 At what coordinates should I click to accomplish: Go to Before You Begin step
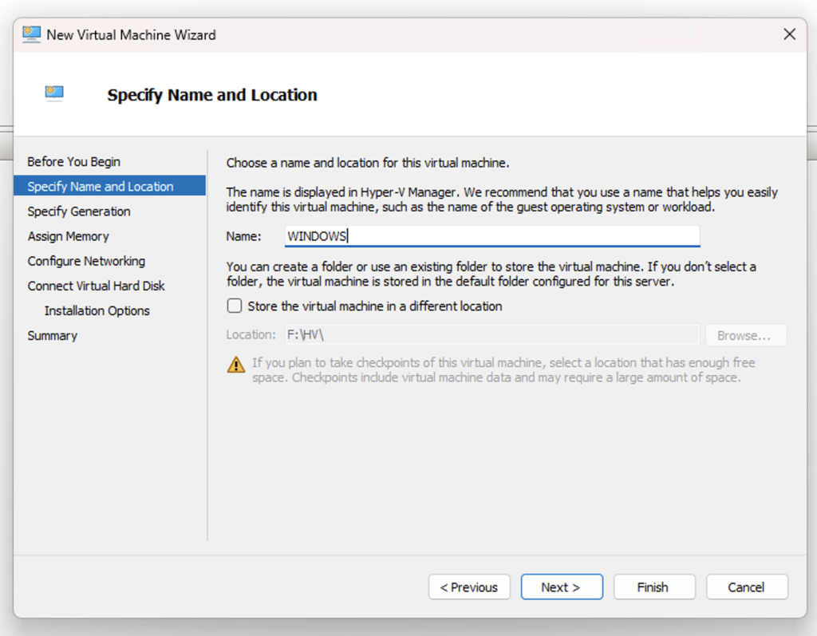click(x=73, y=162)
